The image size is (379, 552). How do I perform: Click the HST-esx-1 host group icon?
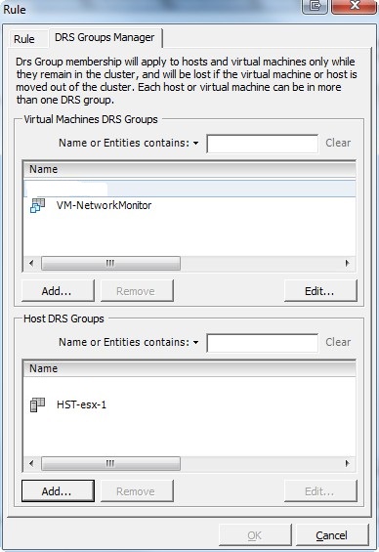pos(38,404)
